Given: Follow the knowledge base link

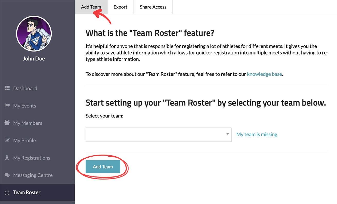Looking at the screenshot, I should (264, 74).
